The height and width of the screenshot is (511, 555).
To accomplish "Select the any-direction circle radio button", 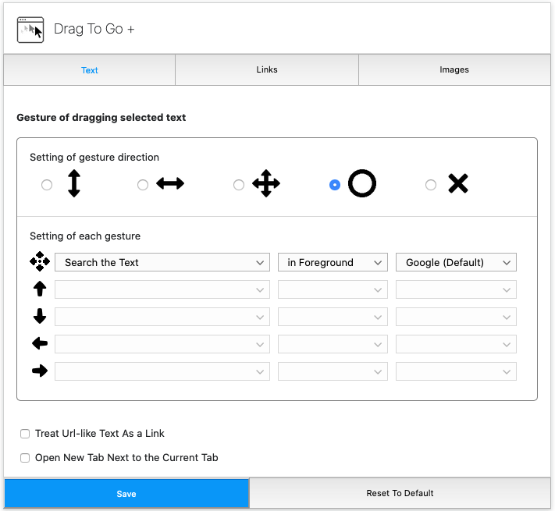I will (335, 185).
